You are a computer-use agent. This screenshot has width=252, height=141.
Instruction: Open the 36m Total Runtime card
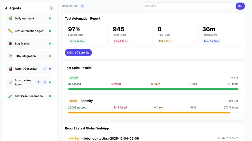(220, 35)
